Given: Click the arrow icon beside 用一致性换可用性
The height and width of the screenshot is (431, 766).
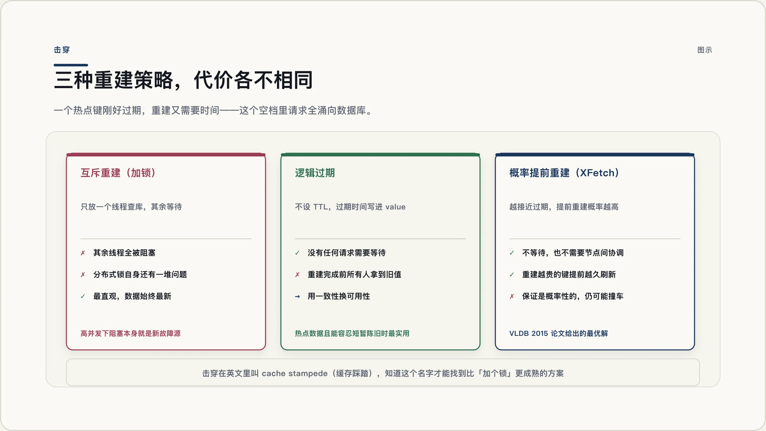Looking at the screenshot, I should (297, 296).
